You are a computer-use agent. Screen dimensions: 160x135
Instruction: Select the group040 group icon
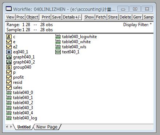click(x=9, y=67)
